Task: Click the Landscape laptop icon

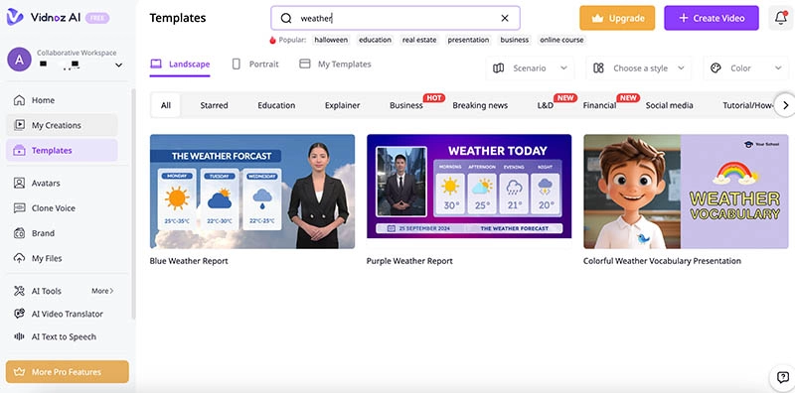Action: point(156,65)
